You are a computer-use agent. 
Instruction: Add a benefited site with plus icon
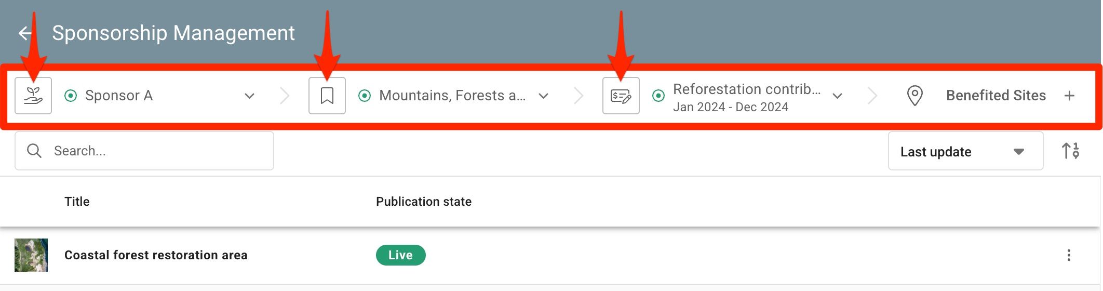1069,96
